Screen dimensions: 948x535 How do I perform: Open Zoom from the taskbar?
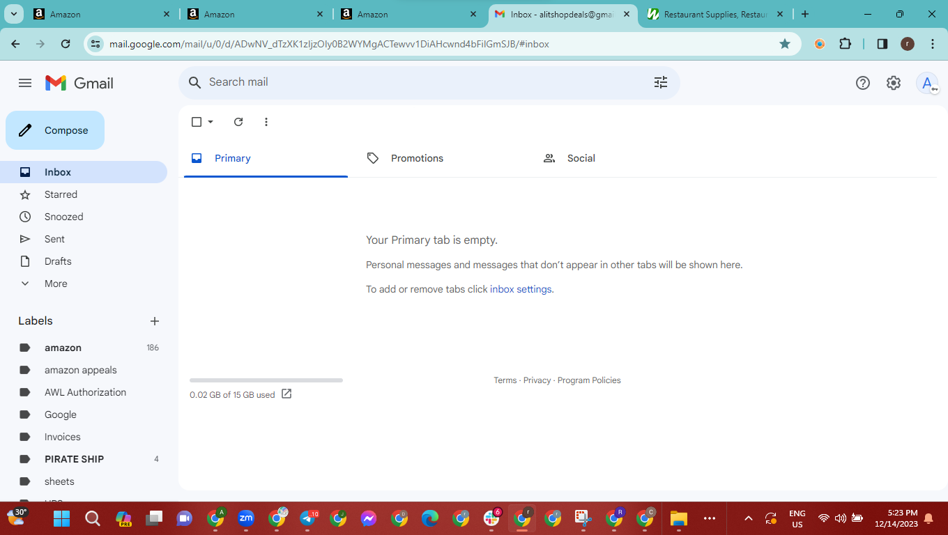pos(246,518)
